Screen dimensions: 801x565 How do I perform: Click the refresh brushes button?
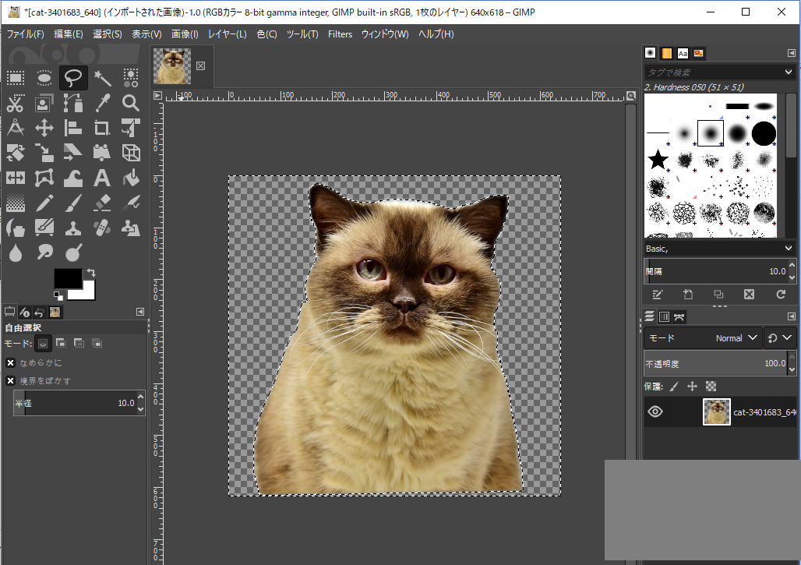[781, 295]
